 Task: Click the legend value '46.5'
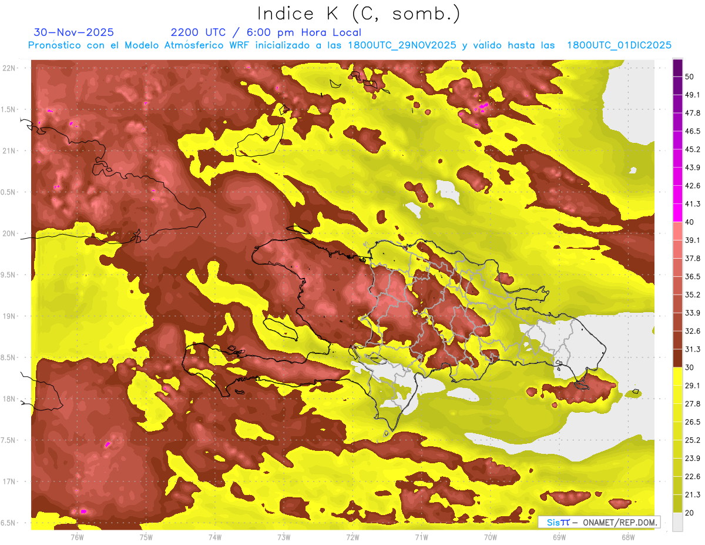tap(693, 131)
